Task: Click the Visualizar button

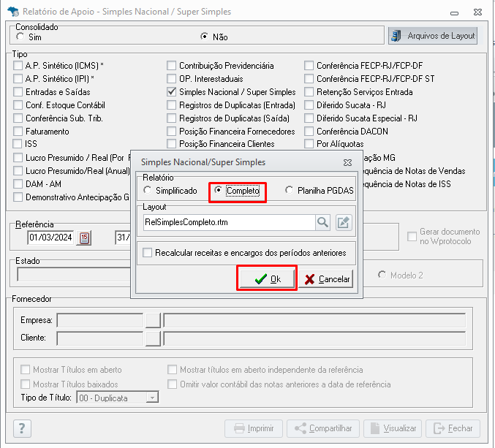Action: pos(393,428)
